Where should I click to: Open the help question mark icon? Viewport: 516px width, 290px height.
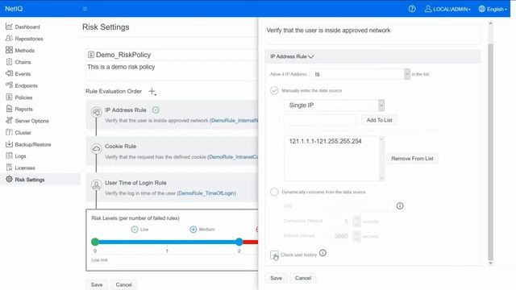coord(412,9)
